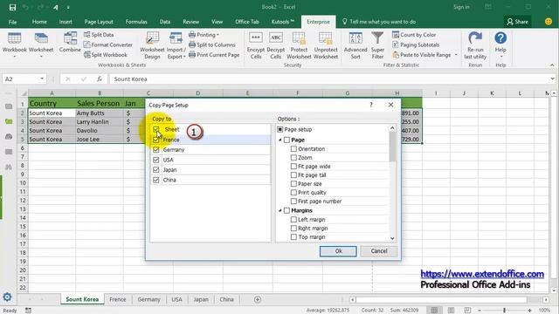Image resolution: width=559 pixels, height=314 pixels.
Task: Open the File tab
Action: [x=12, y=22]
